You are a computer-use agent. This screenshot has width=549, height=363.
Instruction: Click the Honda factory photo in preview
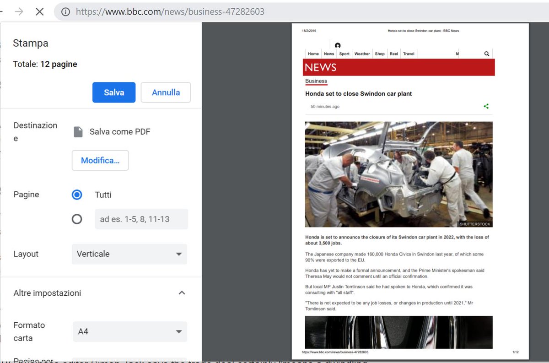pos(399,174)
